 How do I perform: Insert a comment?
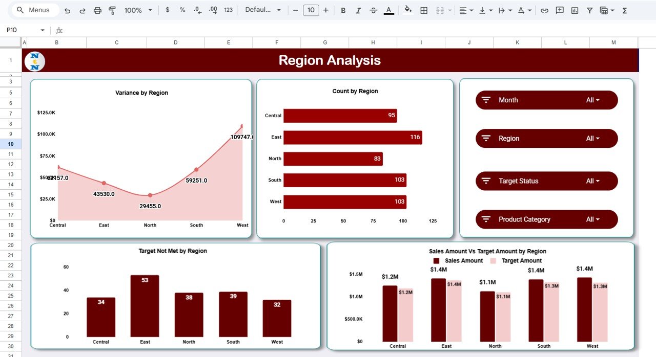click(x=559, y=10)
